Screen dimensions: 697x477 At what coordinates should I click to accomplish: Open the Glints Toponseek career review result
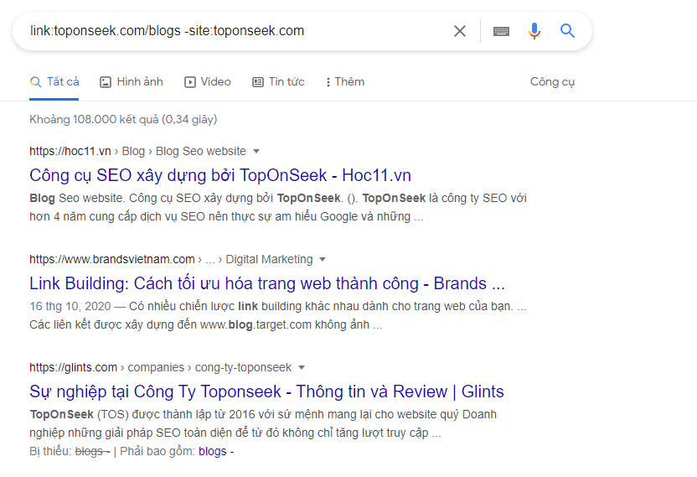click(266, 391)
